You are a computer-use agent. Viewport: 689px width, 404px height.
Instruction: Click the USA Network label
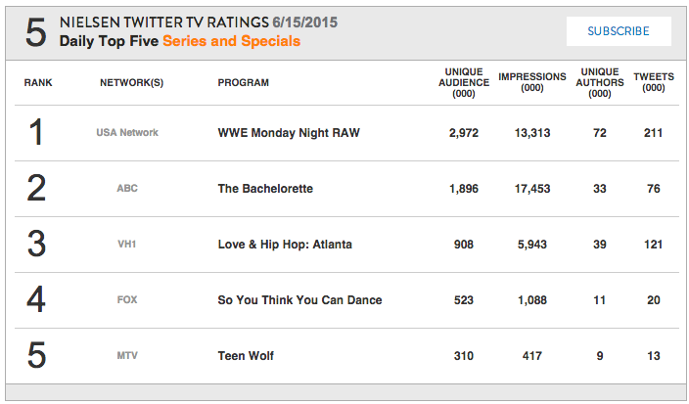coord(127,133)
